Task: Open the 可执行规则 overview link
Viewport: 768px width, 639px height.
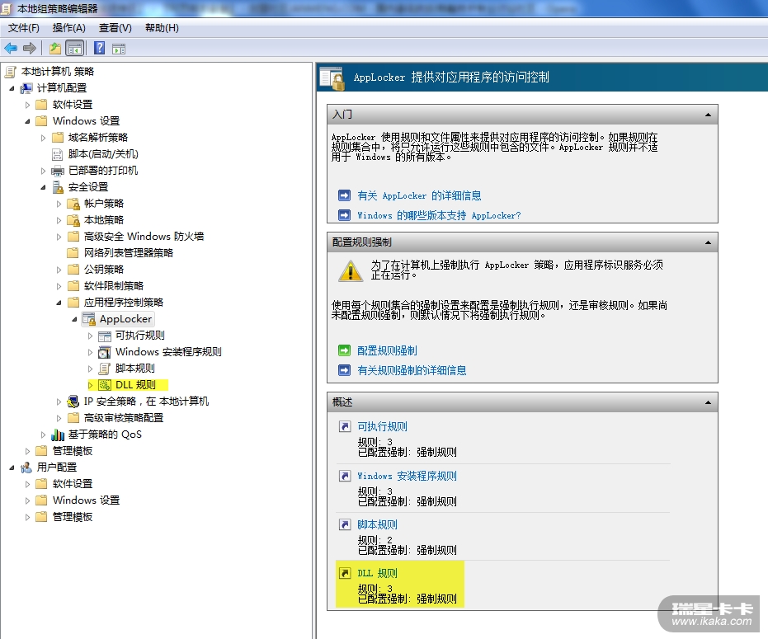Action: click(382, 426)
